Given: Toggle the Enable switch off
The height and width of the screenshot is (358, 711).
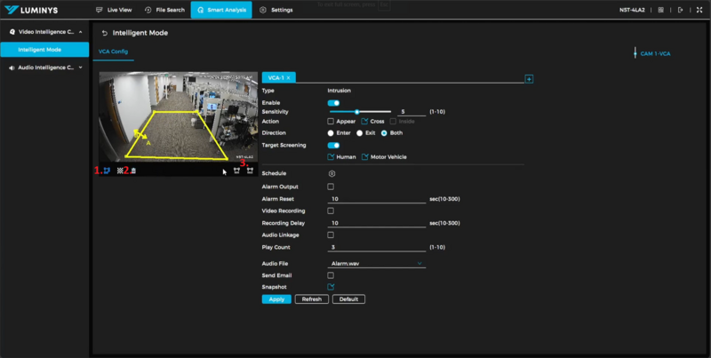Looking at the screenshot, I should (x=333, y=104).
